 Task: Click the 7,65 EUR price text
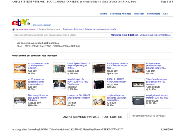click(32, 71)
